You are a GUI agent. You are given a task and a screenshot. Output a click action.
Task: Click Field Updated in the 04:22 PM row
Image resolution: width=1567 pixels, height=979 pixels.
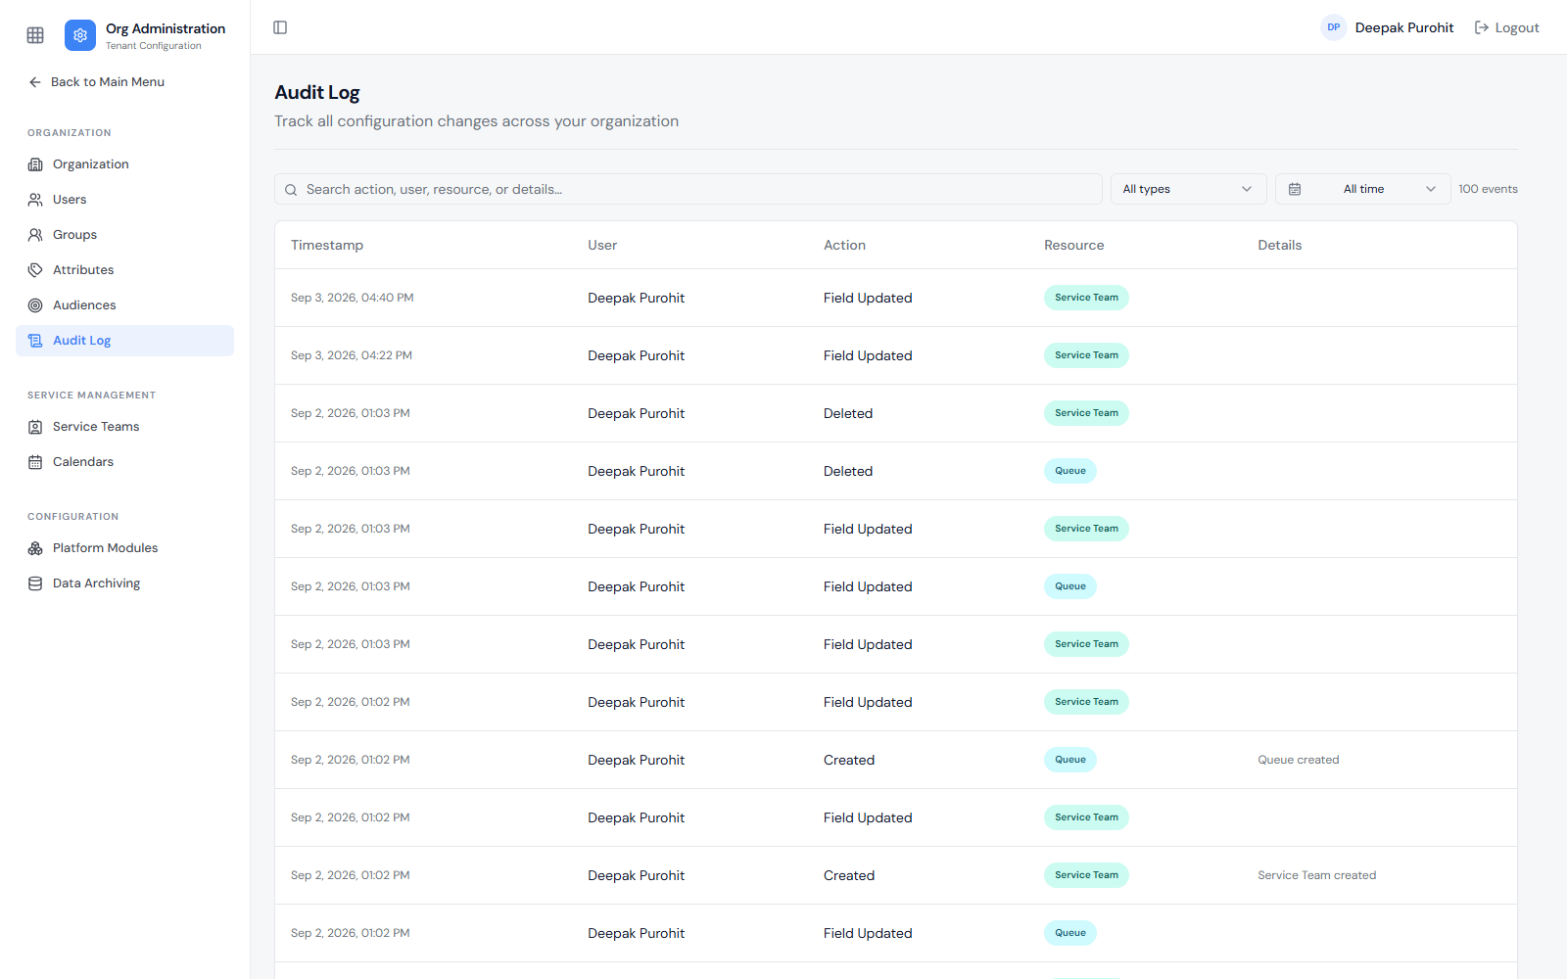tap(868, 355)
